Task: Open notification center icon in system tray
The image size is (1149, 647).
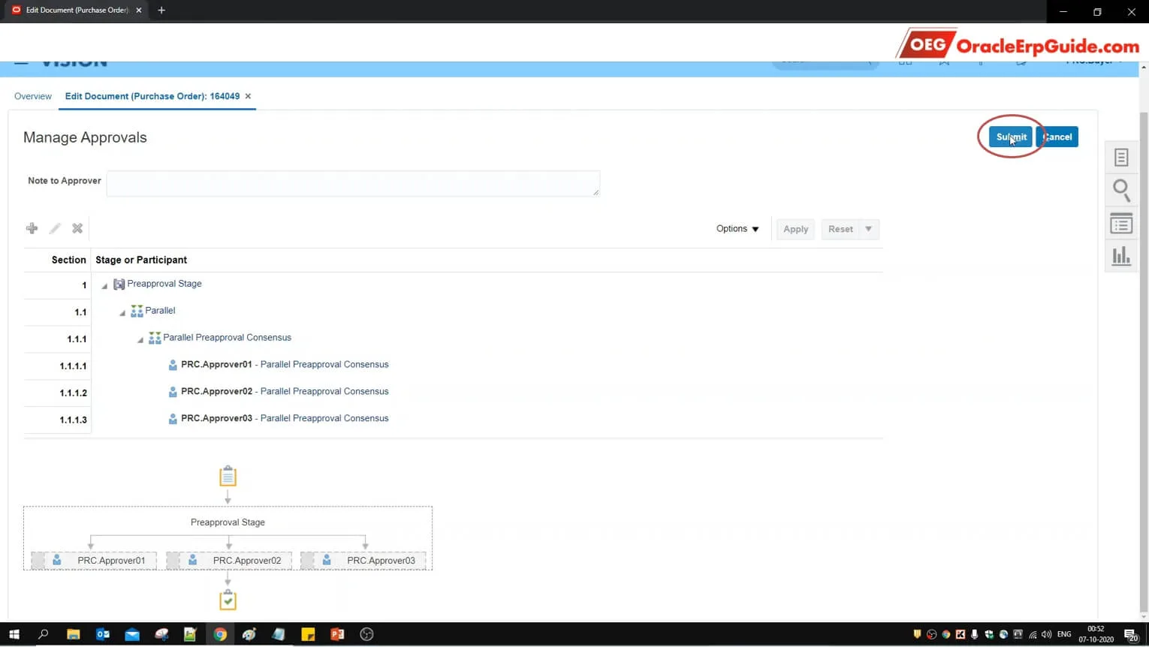Action: 1131,635
